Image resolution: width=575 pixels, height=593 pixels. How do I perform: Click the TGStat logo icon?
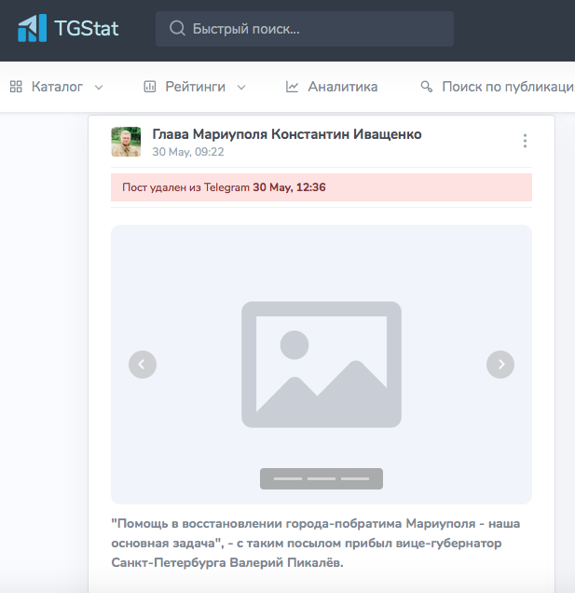pos(32,28)
